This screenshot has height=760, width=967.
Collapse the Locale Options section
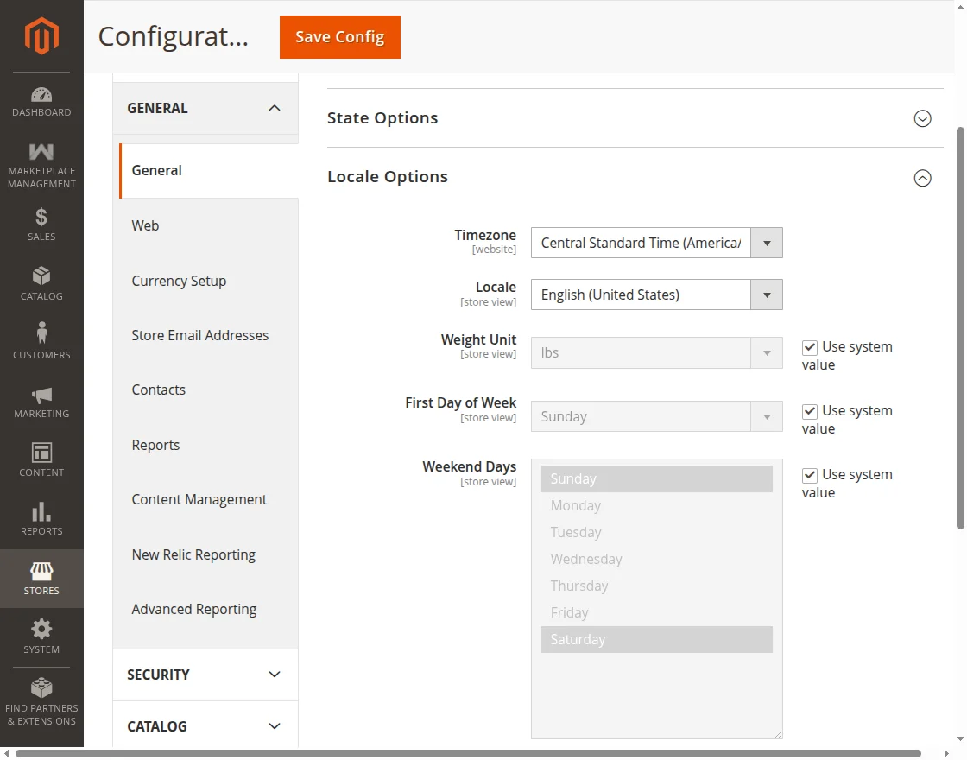[x=922, y=178]
